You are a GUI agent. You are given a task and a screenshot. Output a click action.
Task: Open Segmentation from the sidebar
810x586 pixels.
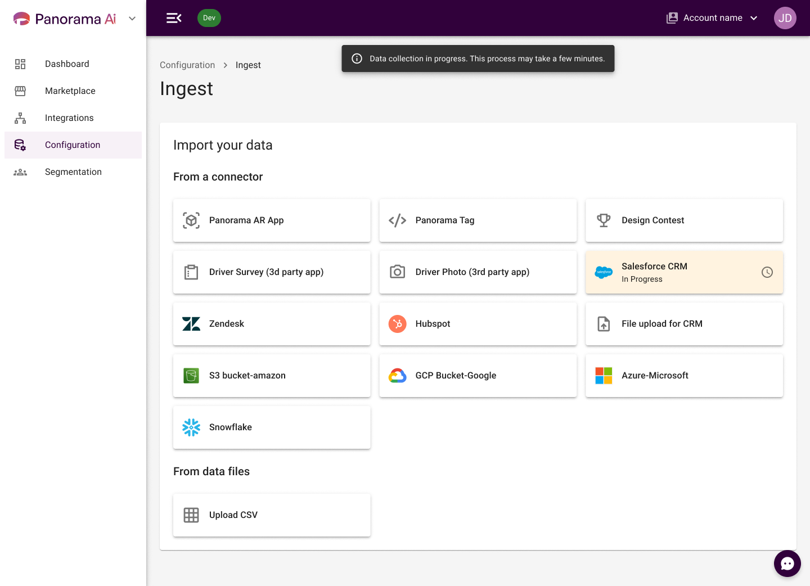[73, 172]
